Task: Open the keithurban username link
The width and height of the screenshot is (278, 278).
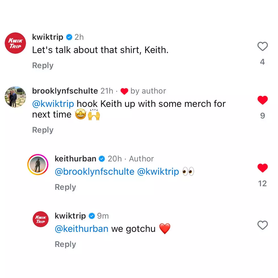Action: pos(75,159)
